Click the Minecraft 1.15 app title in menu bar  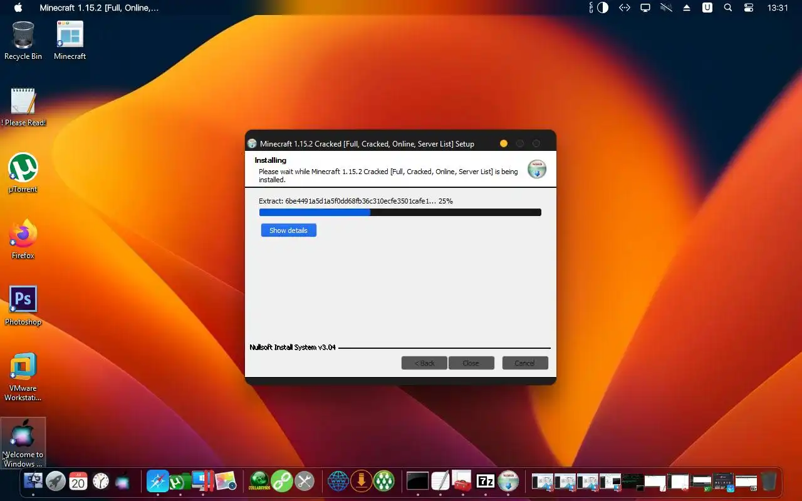pos(99,8)
